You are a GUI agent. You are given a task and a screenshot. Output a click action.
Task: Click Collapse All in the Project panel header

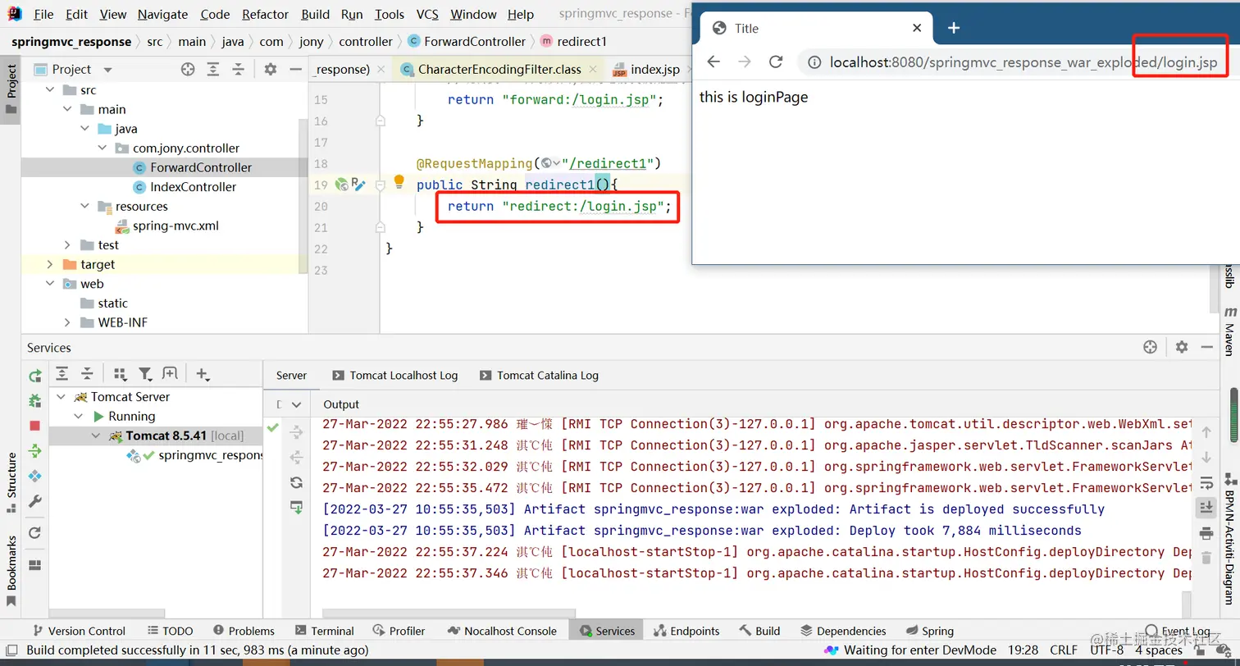click(x=238, y=70)
